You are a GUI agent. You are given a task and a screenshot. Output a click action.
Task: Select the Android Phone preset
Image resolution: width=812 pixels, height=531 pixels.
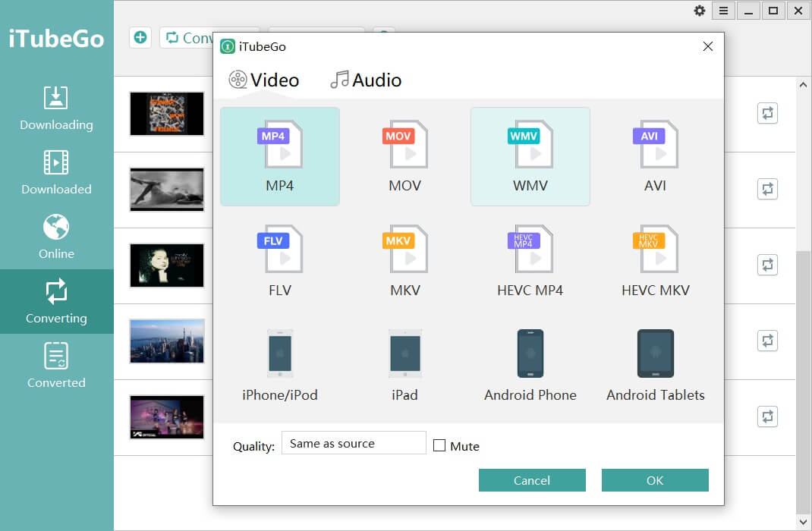(530, 366)
